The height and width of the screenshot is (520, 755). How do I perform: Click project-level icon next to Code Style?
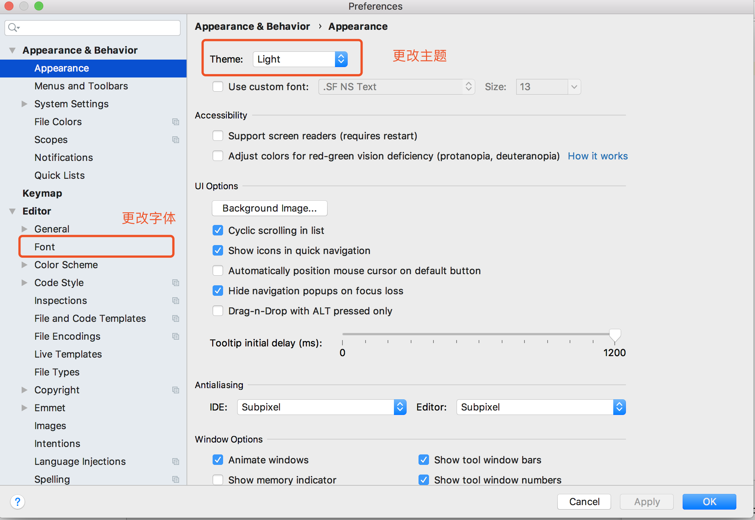coord(176,283)
